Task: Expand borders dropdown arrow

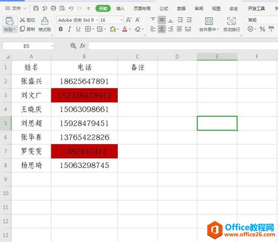Action: point(93,29)
